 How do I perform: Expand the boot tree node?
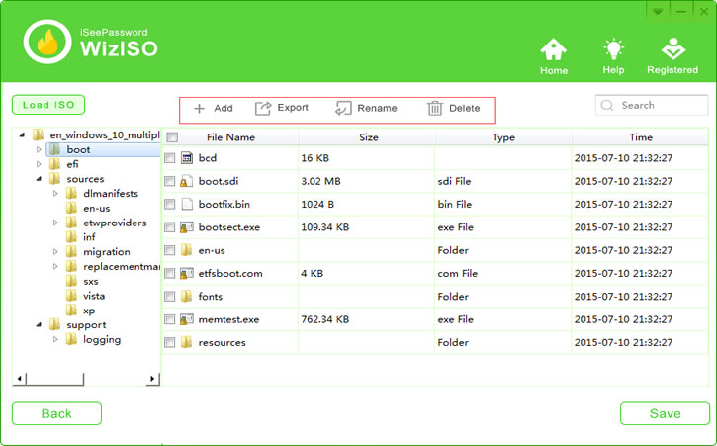pos(39,149)
